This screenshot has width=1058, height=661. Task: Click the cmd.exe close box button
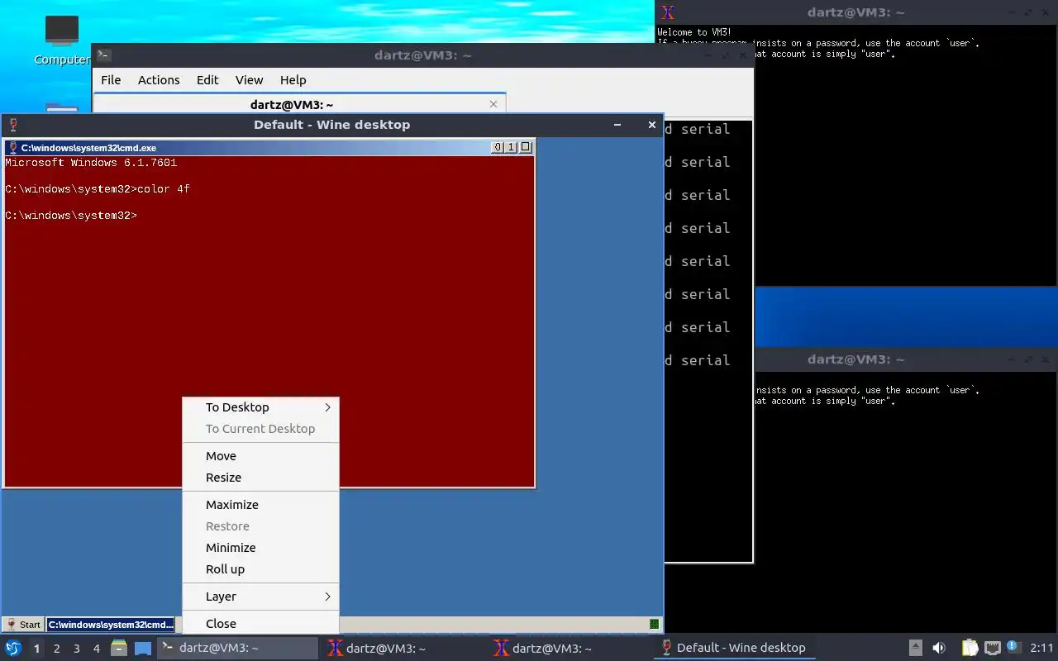click(x=525, y=147)
